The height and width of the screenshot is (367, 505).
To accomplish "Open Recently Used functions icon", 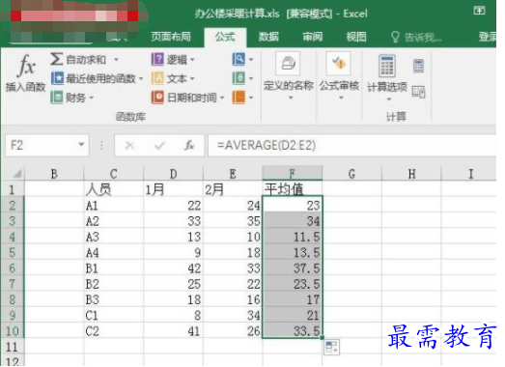I will [x=57, y=78].
